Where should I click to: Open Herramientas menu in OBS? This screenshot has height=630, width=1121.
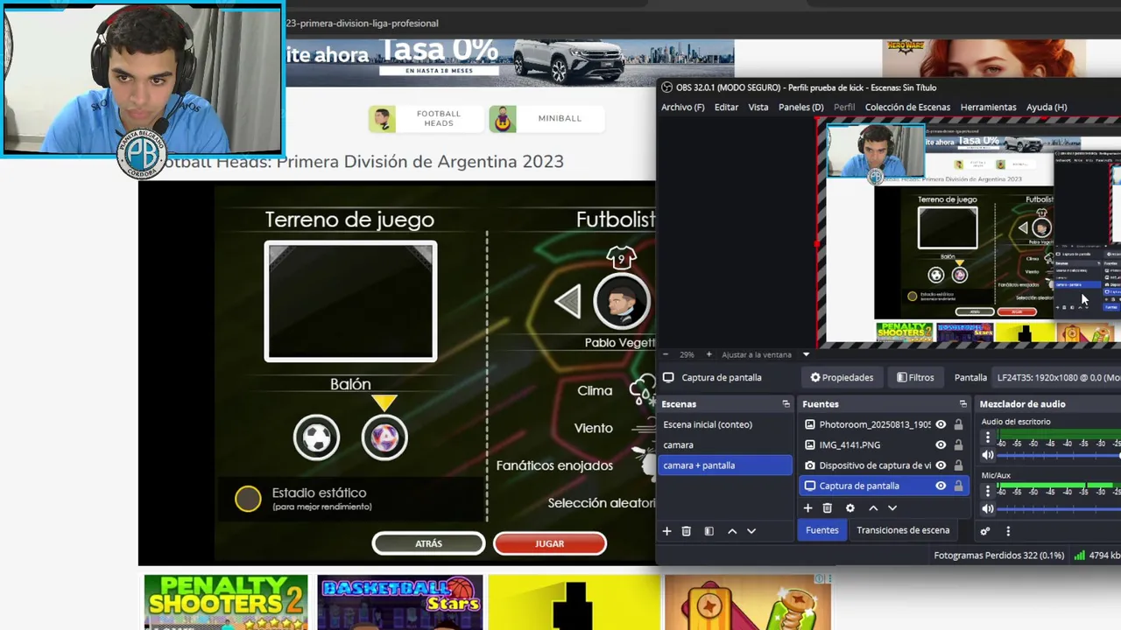[x=988, y=107]
